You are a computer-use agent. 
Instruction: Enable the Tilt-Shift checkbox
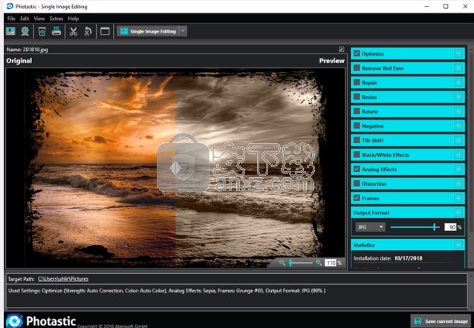[x=357, y=140]
